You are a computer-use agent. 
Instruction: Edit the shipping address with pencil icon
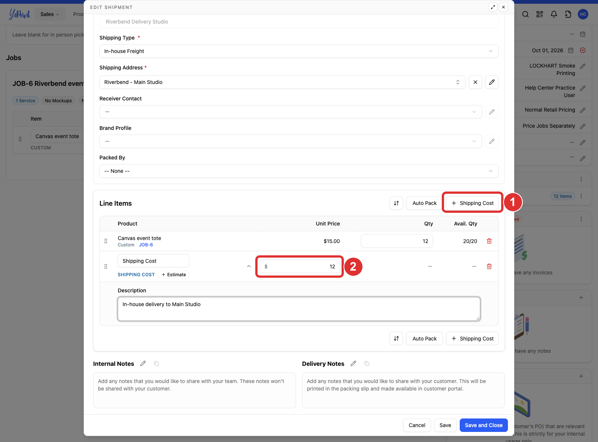tap(492, 82)
